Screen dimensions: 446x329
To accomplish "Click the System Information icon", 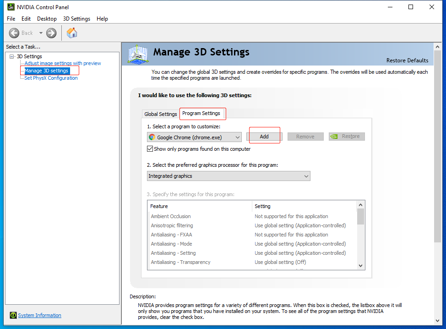I will [13, 315].
